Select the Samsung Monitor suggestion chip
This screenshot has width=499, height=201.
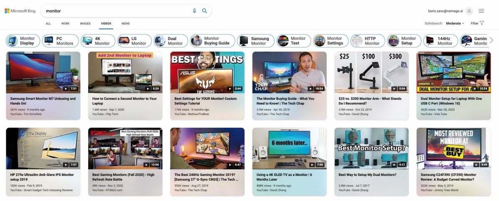pos(256,41)
